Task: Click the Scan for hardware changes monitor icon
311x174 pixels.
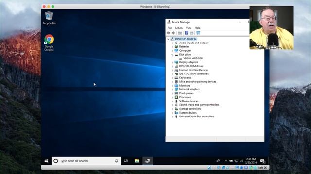Action: coord(198,33)
